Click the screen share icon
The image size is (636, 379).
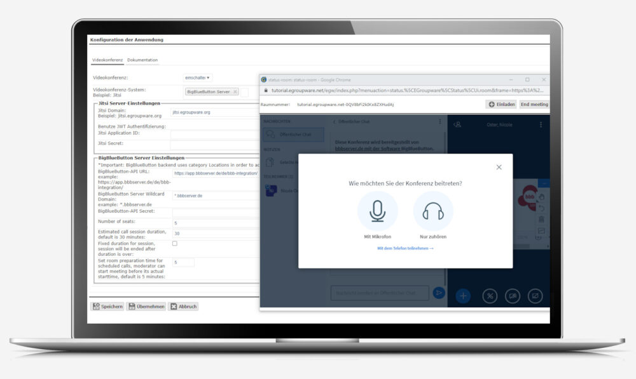coord(534,295)
